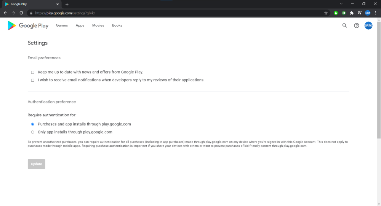Screen dimensions: 381x206
Task: Go to the Movies section
Action: 98,25
